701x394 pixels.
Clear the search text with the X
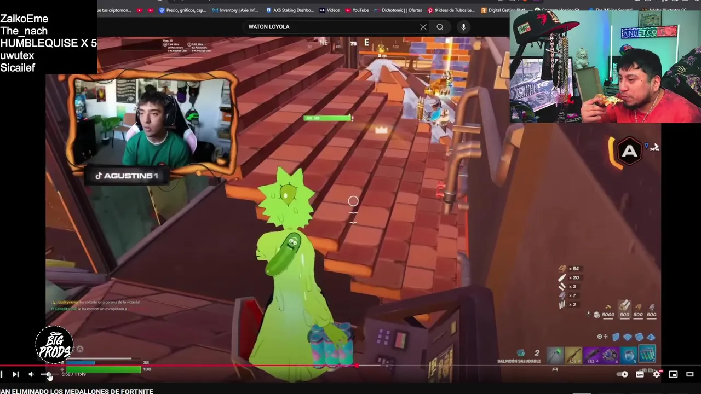click(x=423, y=27)
